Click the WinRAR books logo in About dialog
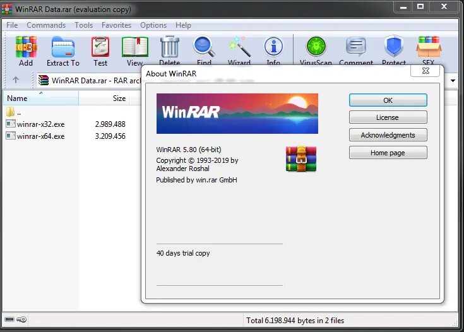Screen dimensions: 464x332 coord(301,159)
